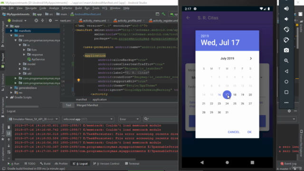Open the Build menu
The height and width of the screenshot is (171, 304).
click(78, 8)
